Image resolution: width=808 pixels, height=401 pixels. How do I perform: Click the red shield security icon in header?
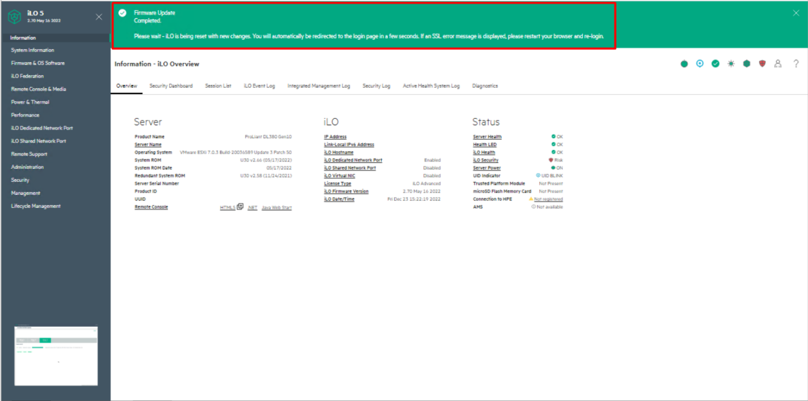pos(762,64)
